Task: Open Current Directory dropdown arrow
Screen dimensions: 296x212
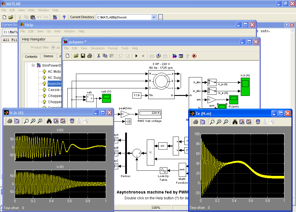Action: coord(154,17)
